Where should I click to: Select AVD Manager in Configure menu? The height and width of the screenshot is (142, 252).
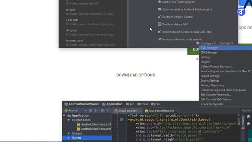pos(226,48)
